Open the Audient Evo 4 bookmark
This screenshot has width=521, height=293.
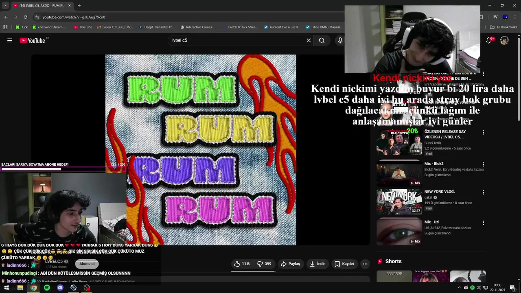282,27
